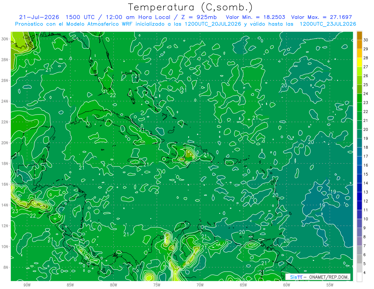Click the title "Temperatura (C,somb.)"
This screenshot has width=374, height=289.
point(190,7)
